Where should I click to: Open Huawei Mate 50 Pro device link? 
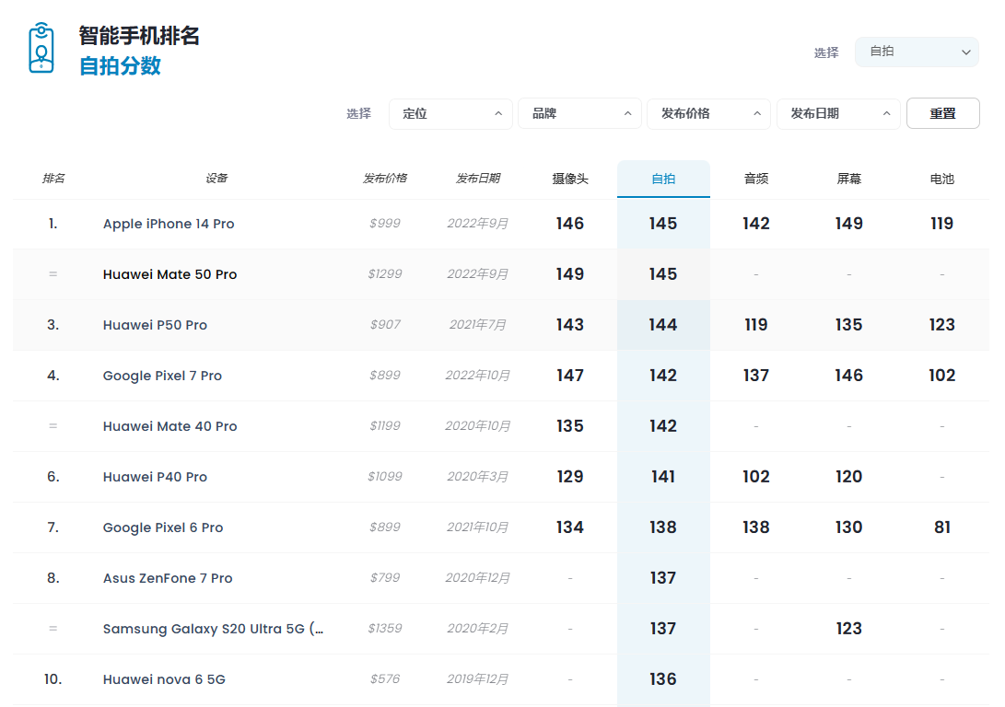point(169,274)
